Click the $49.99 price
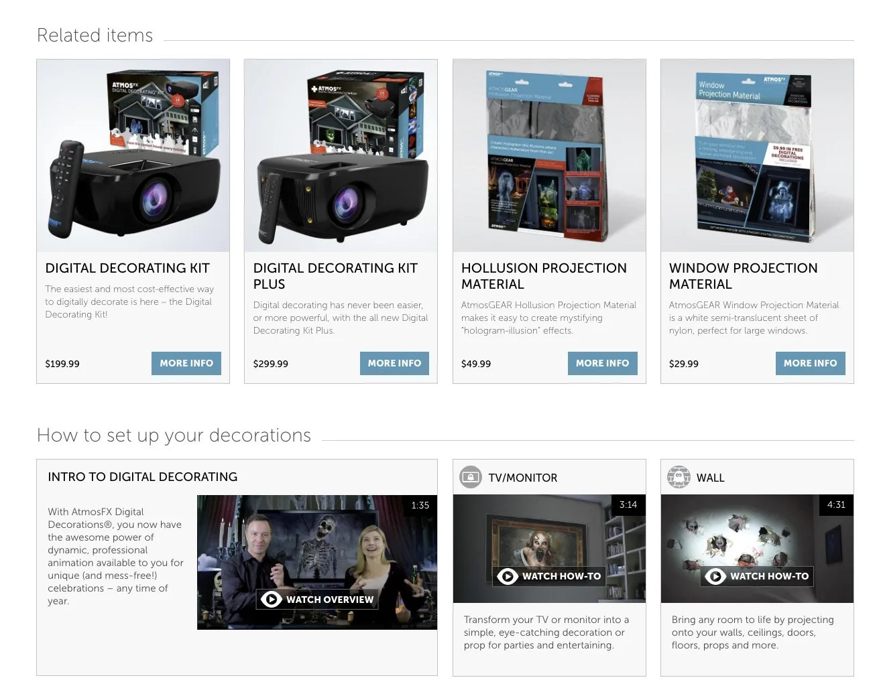Viewport: 877px width, 686px height. (x=476, y=364)
